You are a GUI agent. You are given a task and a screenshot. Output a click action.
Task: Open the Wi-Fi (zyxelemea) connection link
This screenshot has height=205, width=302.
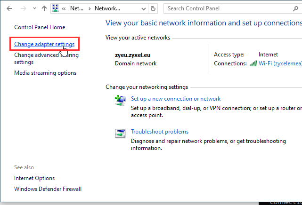coord(280,63)
